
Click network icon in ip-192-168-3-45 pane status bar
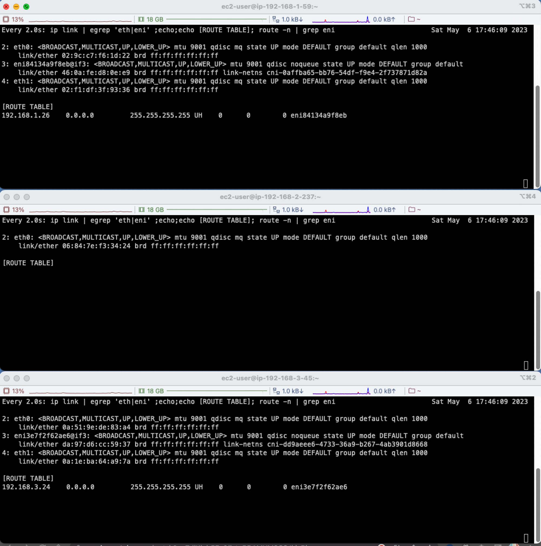coord(276,391)
